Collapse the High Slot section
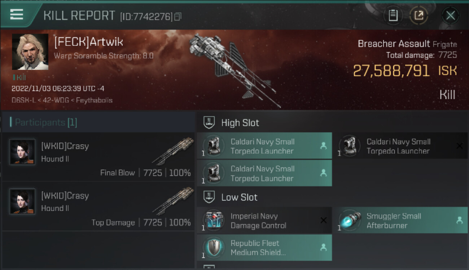469x270 pixels. point(210,122)
